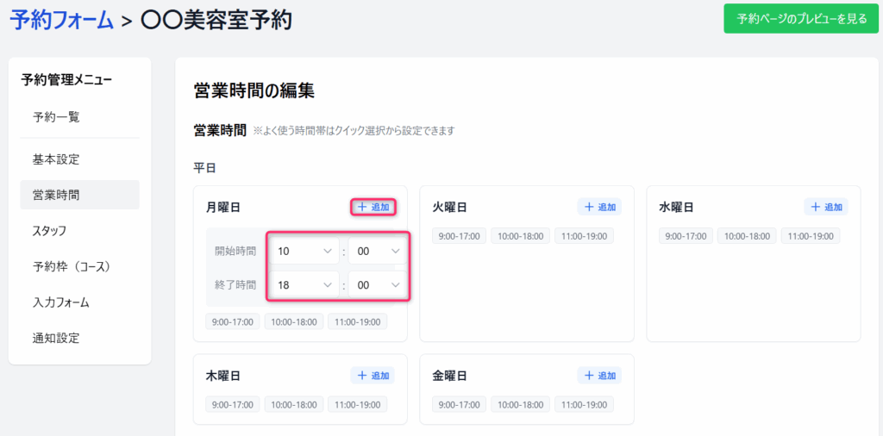Viewport: 883px width, 436px height.
Task: Click 予約ページのプレビューを見る button
Action: tap(796, 18)
